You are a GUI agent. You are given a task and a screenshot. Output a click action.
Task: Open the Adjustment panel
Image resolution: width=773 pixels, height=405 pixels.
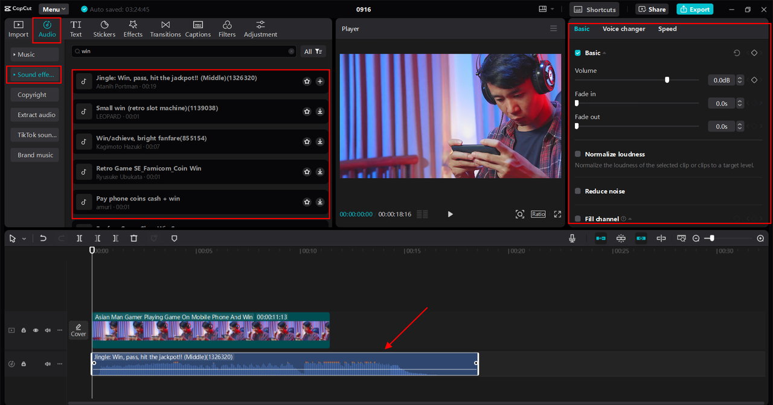click(x=260, y=28)
